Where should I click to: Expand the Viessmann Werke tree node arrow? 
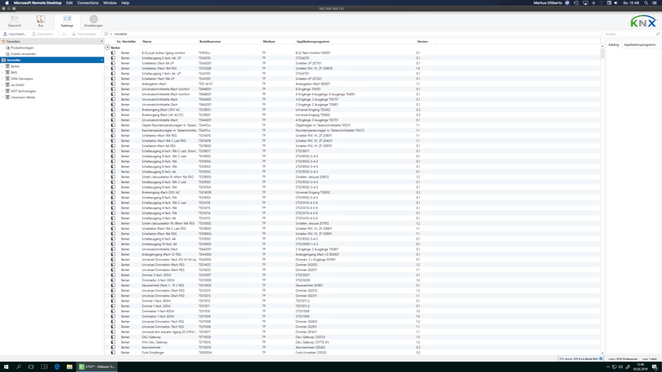tap(2, 98)
